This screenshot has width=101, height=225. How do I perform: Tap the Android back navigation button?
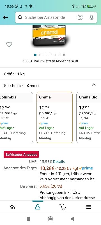[x=72, y=219]
